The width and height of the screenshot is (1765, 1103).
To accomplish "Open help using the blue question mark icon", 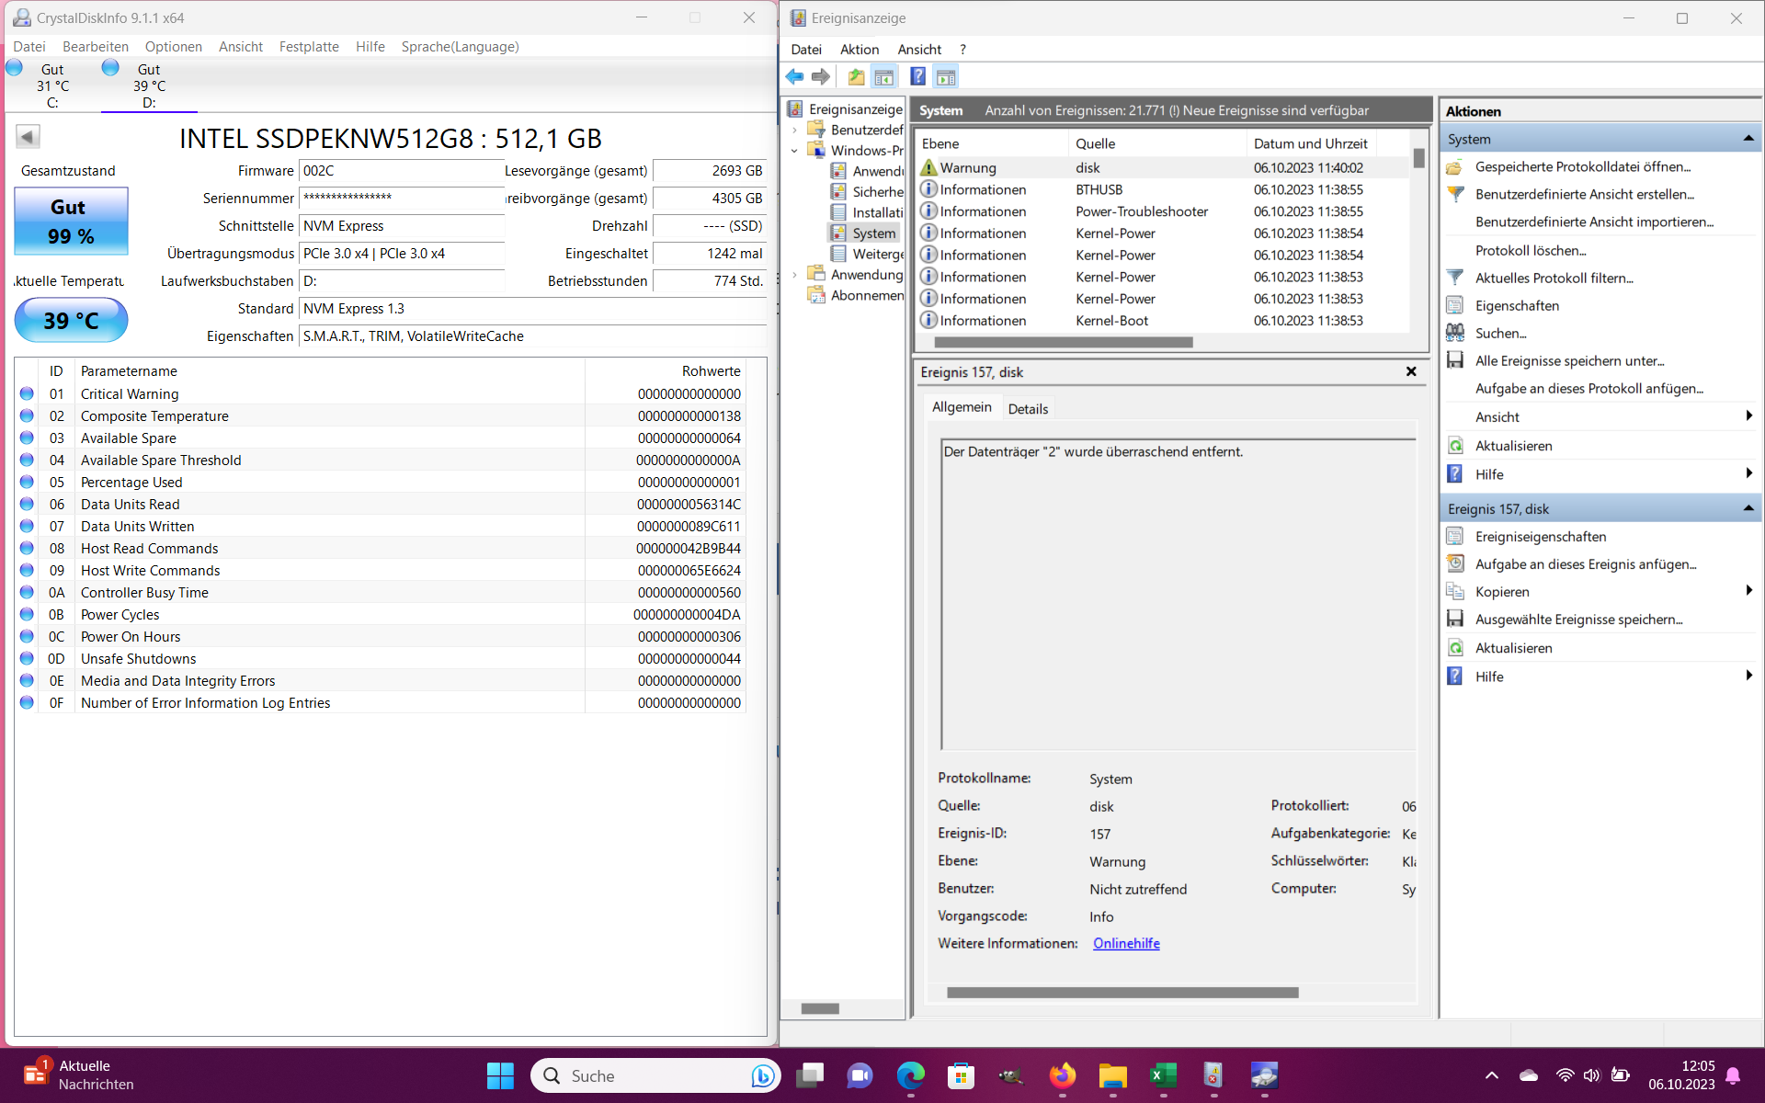I will (x=917, y=76).
